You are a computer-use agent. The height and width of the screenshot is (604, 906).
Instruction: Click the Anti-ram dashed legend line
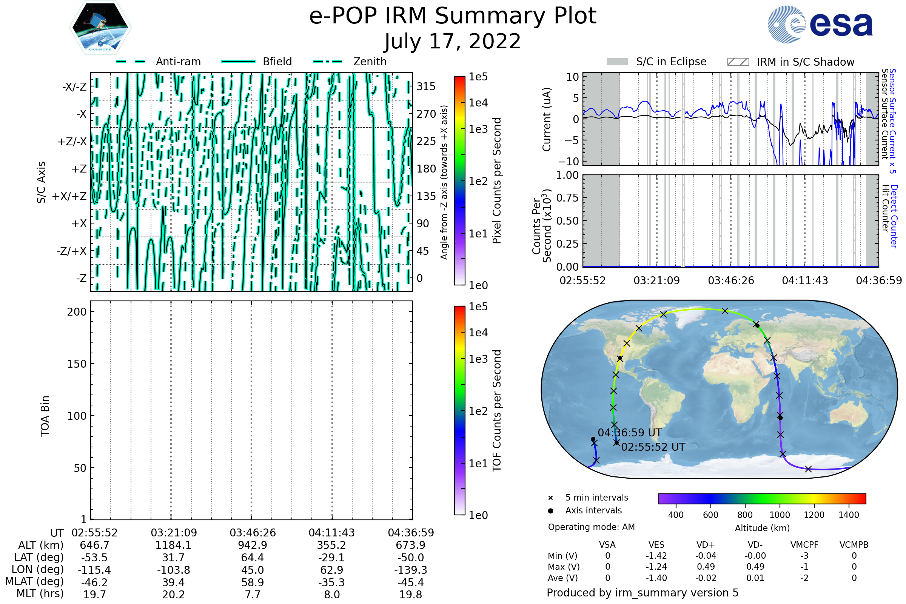tap(131, 62)
